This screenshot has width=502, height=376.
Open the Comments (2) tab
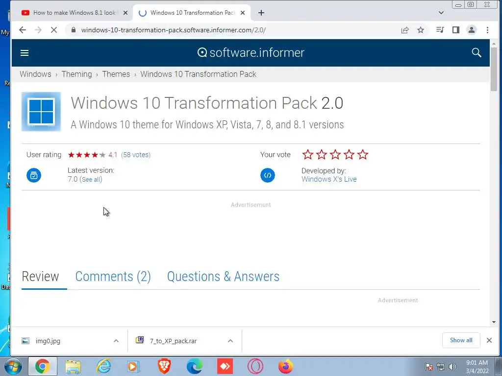pyautogui.click(x=113, y=277)
